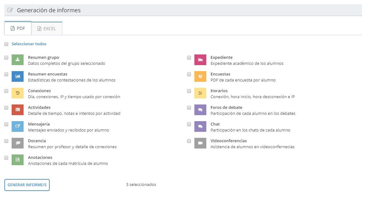Click the gray Docencia graduation cap icon
368x202 pixels.
coord(18,143)
